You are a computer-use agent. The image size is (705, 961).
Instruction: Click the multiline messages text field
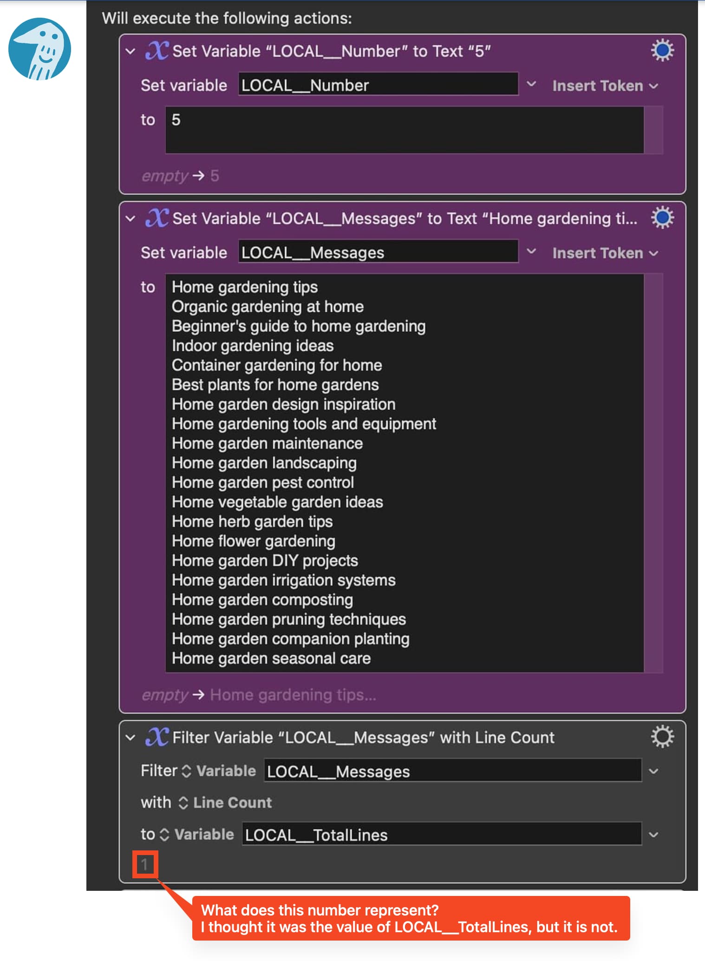[x=405, y=473]
